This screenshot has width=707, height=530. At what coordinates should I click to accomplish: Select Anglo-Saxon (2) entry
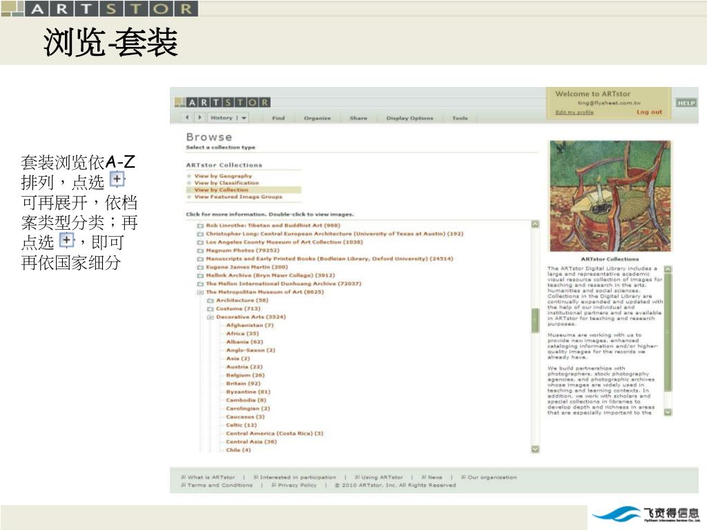251,350
